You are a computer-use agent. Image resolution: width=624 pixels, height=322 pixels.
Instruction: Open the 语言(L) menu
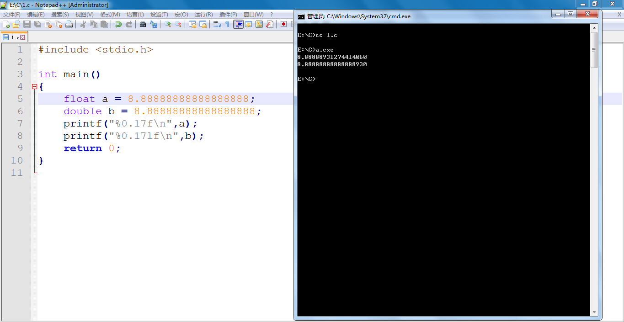pyautogui.click(x=135, y=15)
